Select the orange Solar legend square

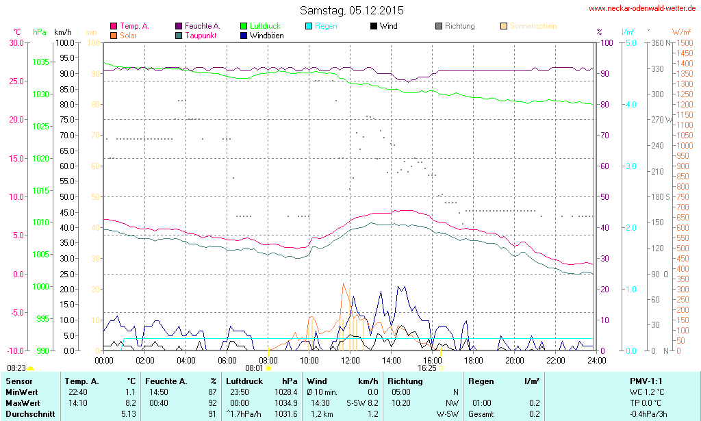pos(114,36)
